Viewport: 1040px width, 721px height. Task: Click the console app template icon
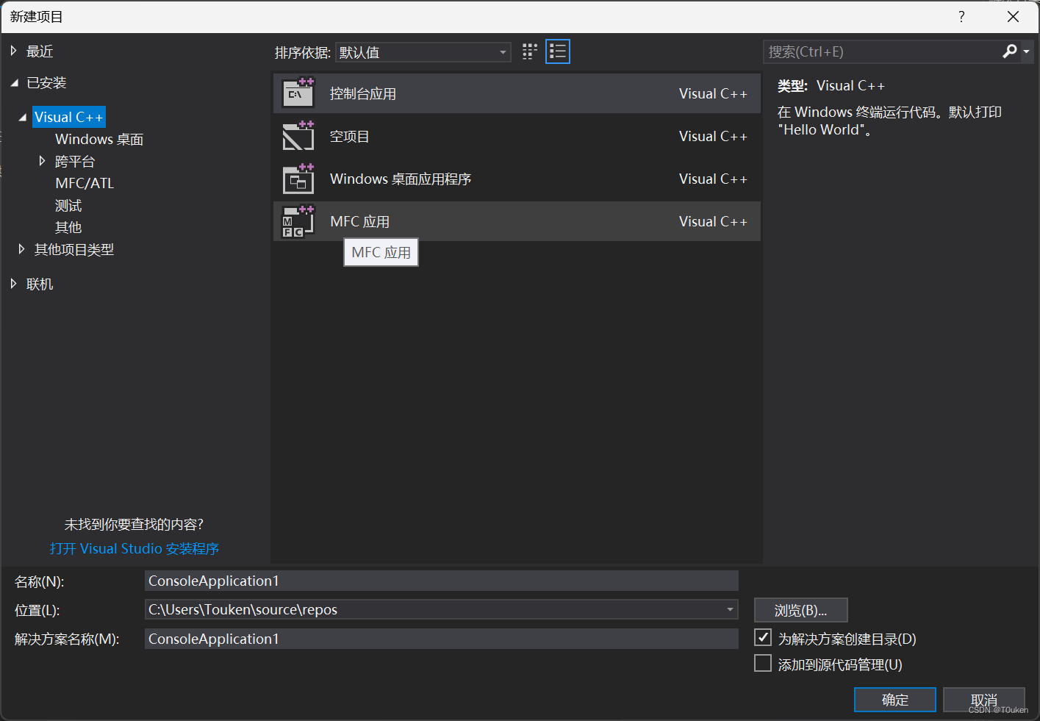pyautogui.click(x=298, y=93)
